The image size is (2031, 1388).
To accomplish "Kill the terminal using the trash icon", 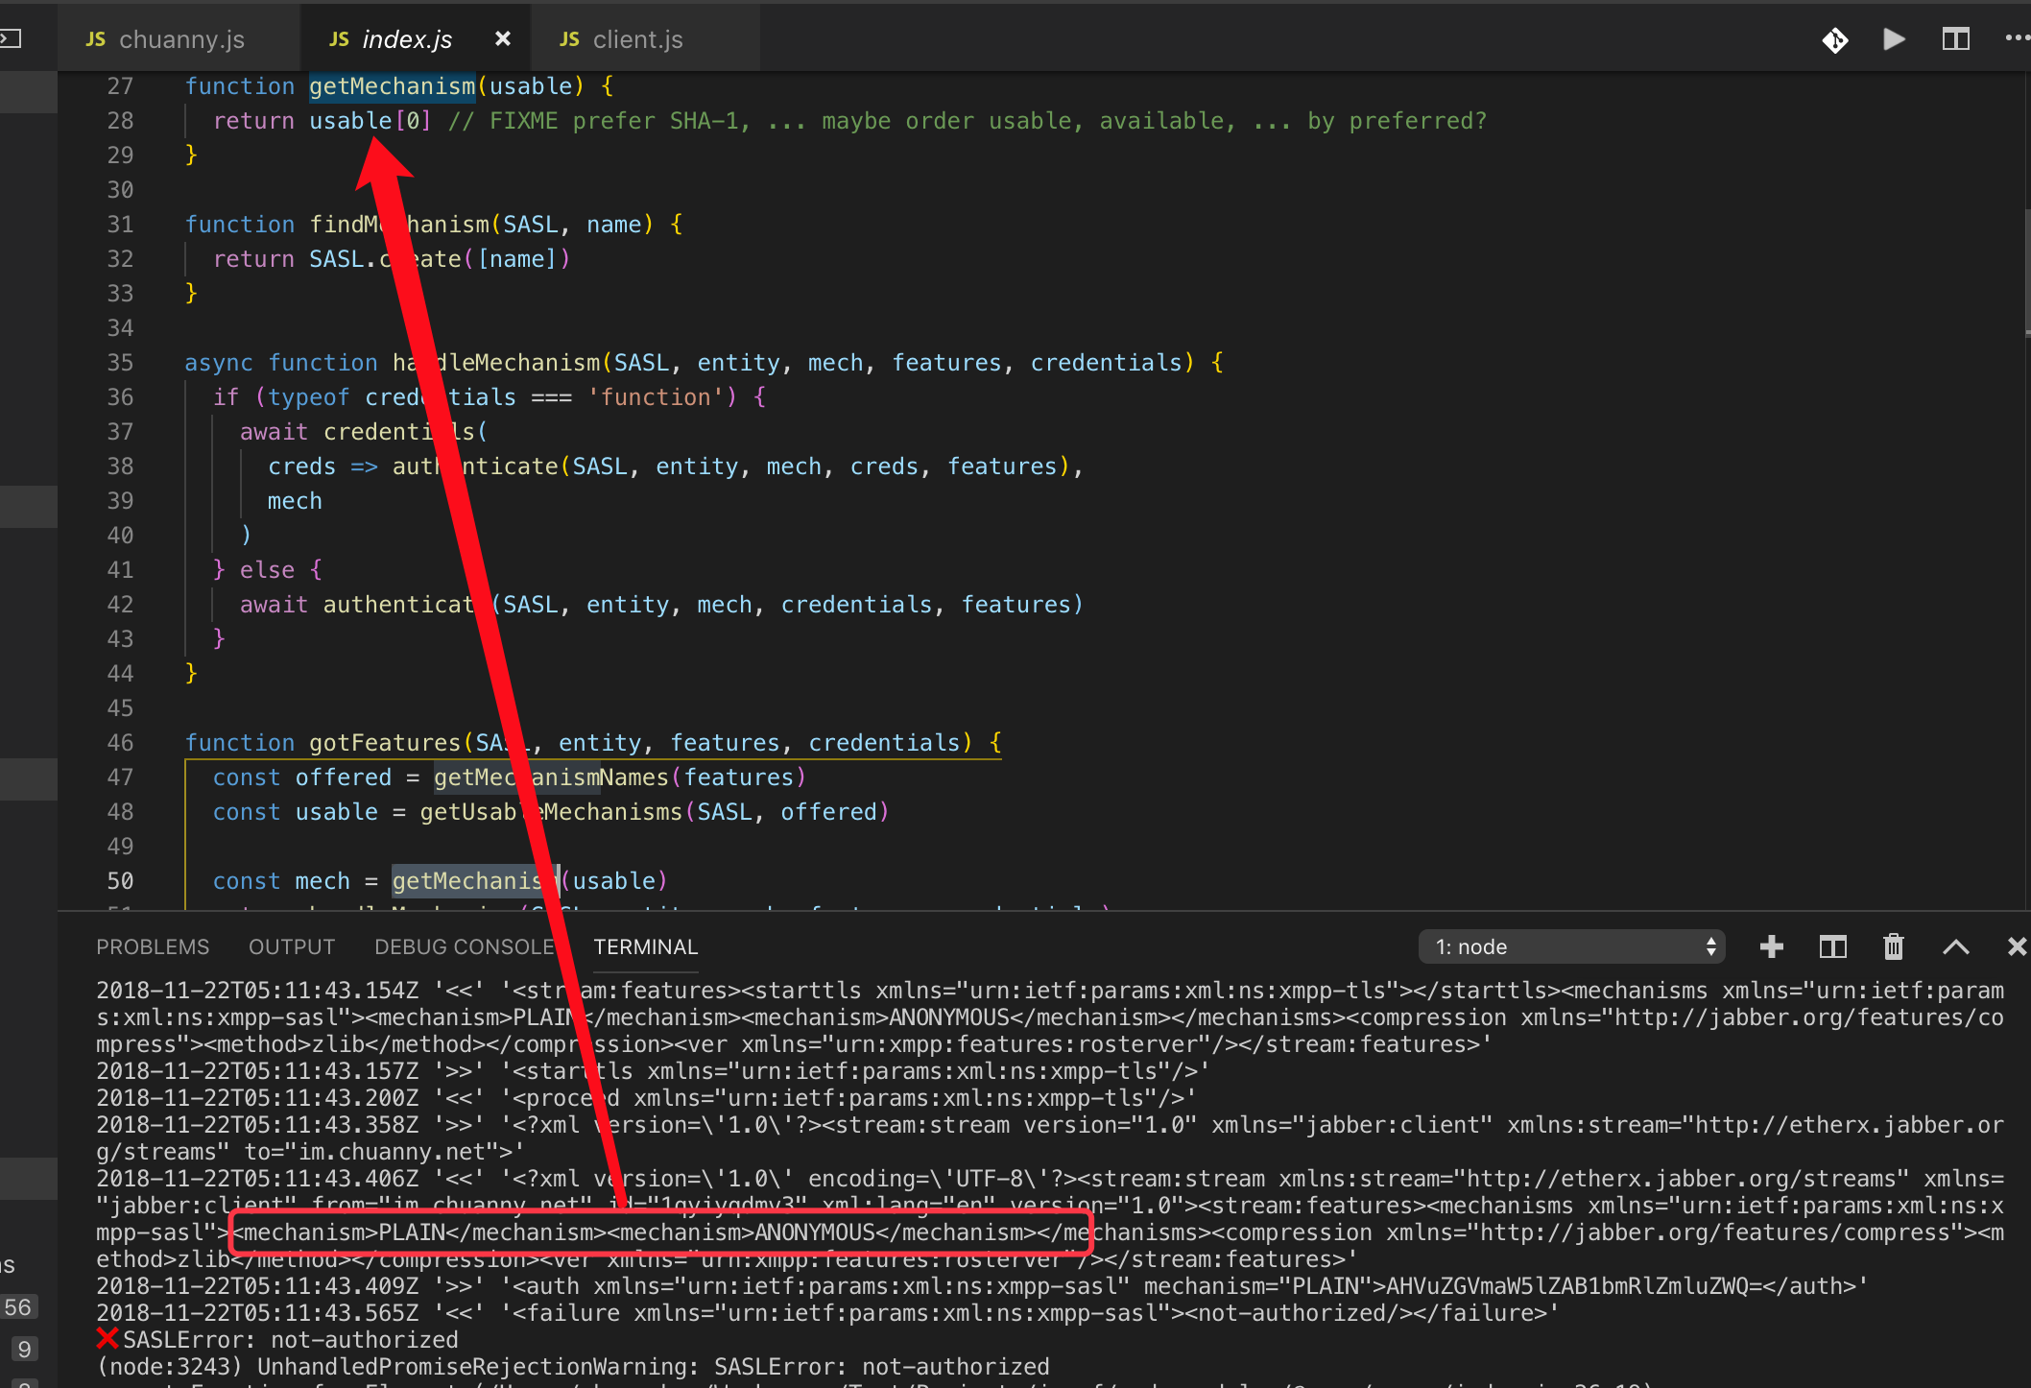I will (x=1893, y=946).
